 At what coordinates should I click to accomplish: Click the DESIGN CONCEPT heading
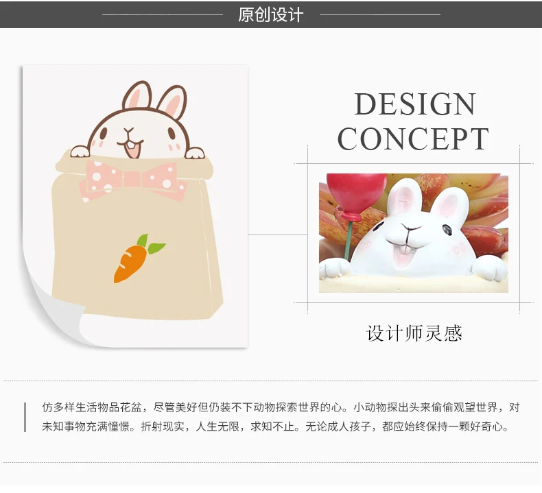coord(414,121)
